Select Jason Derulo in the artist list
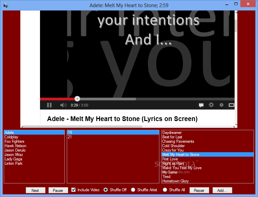The width and height of the screenshot is (258, 197). click(x=34, y=150)
